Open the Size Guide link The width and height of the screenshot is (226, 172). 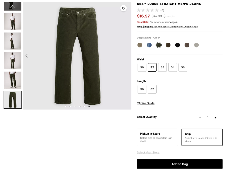[147, 103]
